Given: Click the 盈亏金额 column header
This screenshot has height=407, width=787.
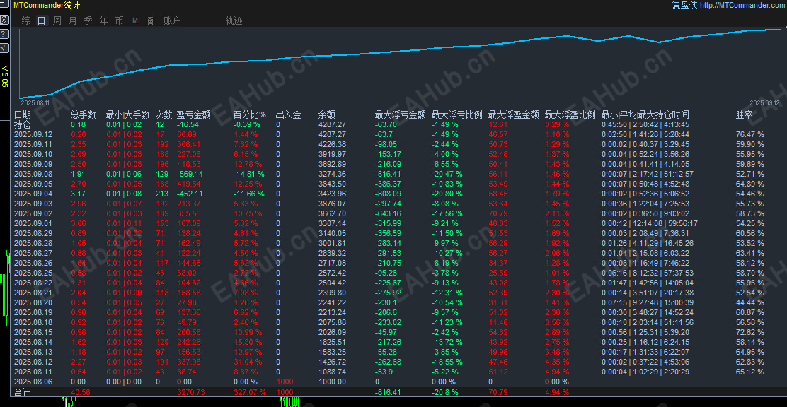Looking at the screenshot, I should [194, 114].
